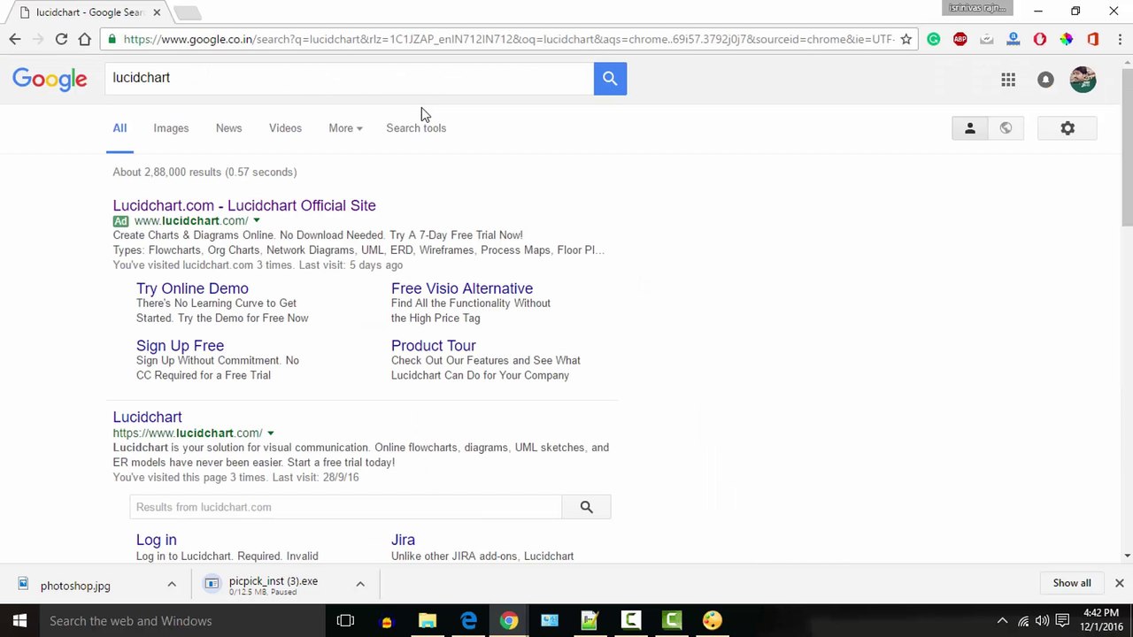Open the Google apps grid
The height and width of the screenshot is (637, 1133).
tap(1008, 80)
